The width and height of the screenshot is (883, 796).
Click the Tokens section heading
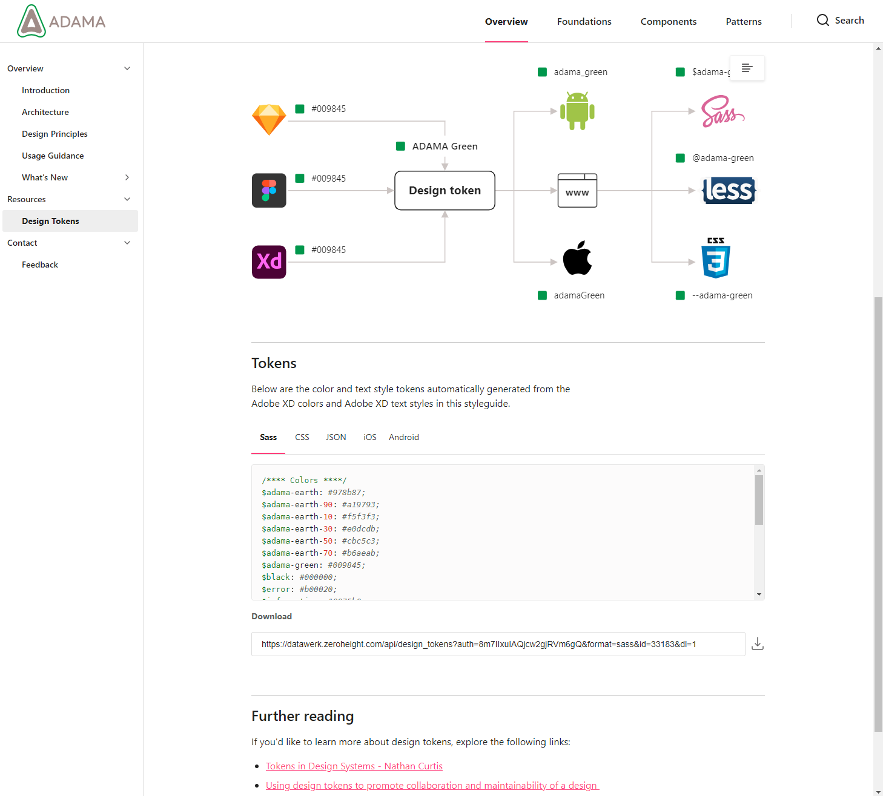(274, 363)
